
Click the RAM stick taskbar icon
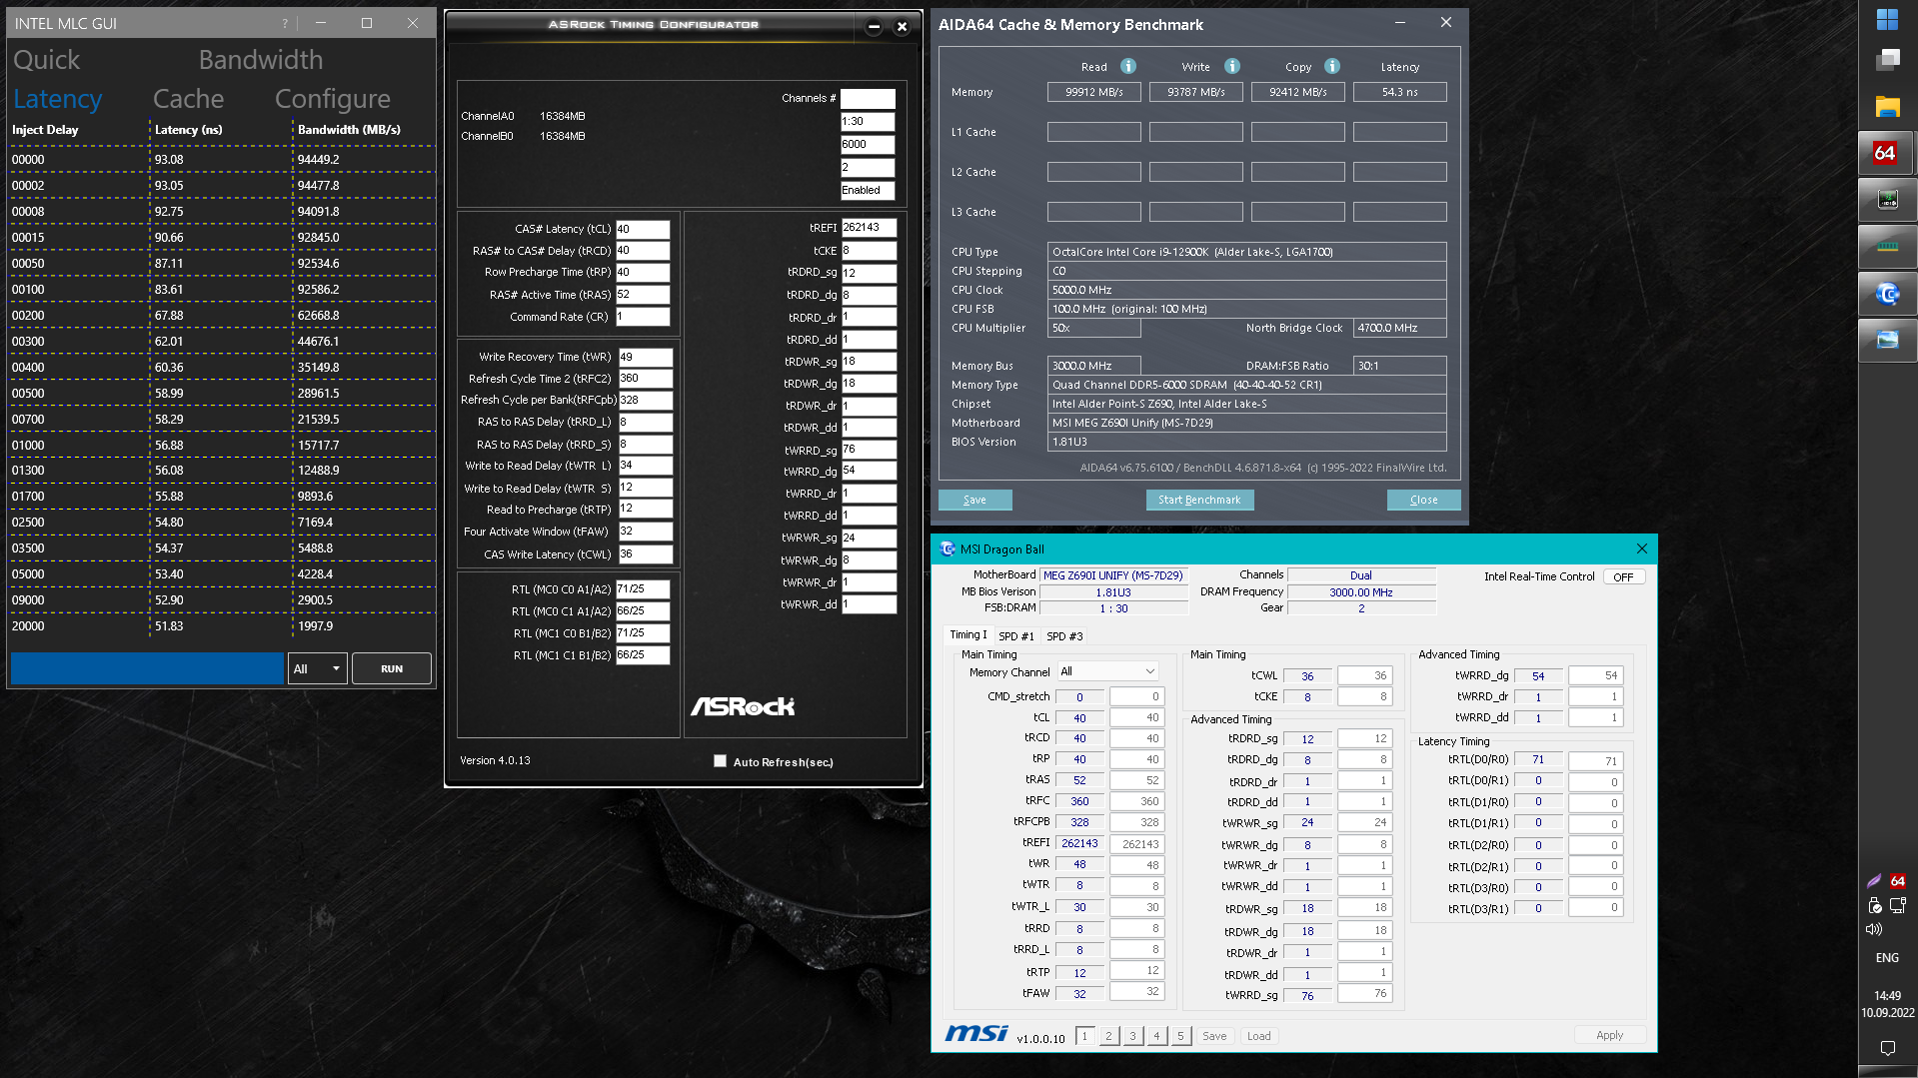click(1887, 247)
